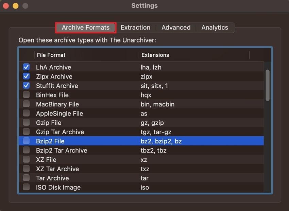The image size is (289, 211).
Task: Sort by the File Format column header
Action: [86, 55]
